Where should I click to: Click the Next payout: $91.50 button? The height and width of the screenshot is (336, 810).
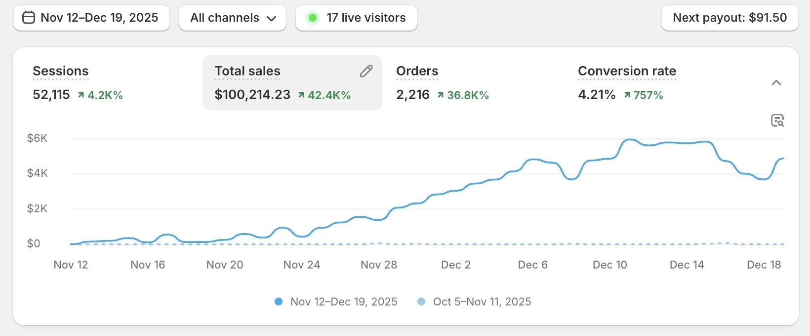point(729,18)
